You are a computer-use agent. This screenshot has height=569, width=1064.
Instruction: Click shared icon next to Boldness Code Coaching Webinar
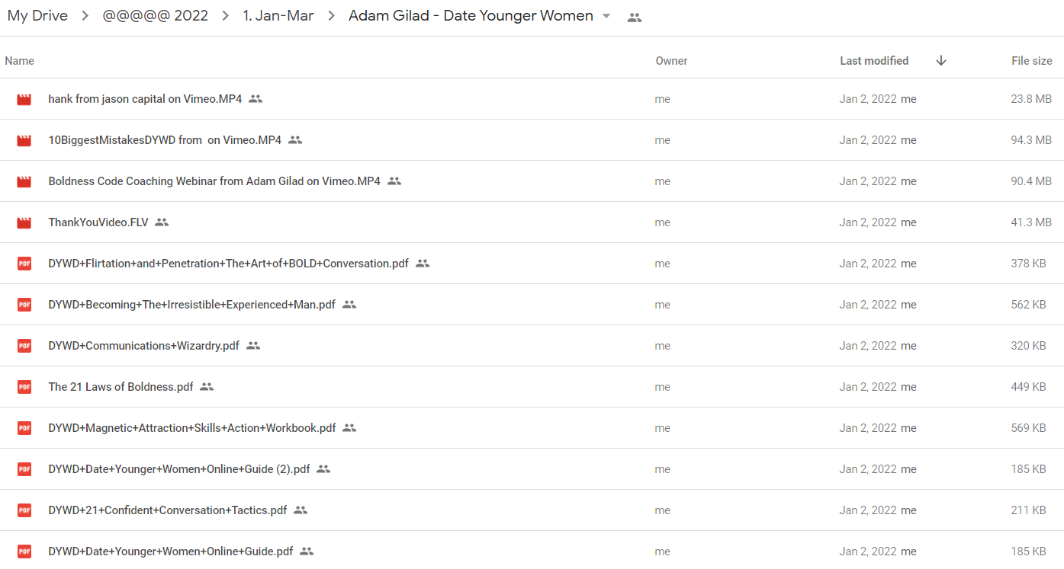pyautogui.click(x=394, y=181)
